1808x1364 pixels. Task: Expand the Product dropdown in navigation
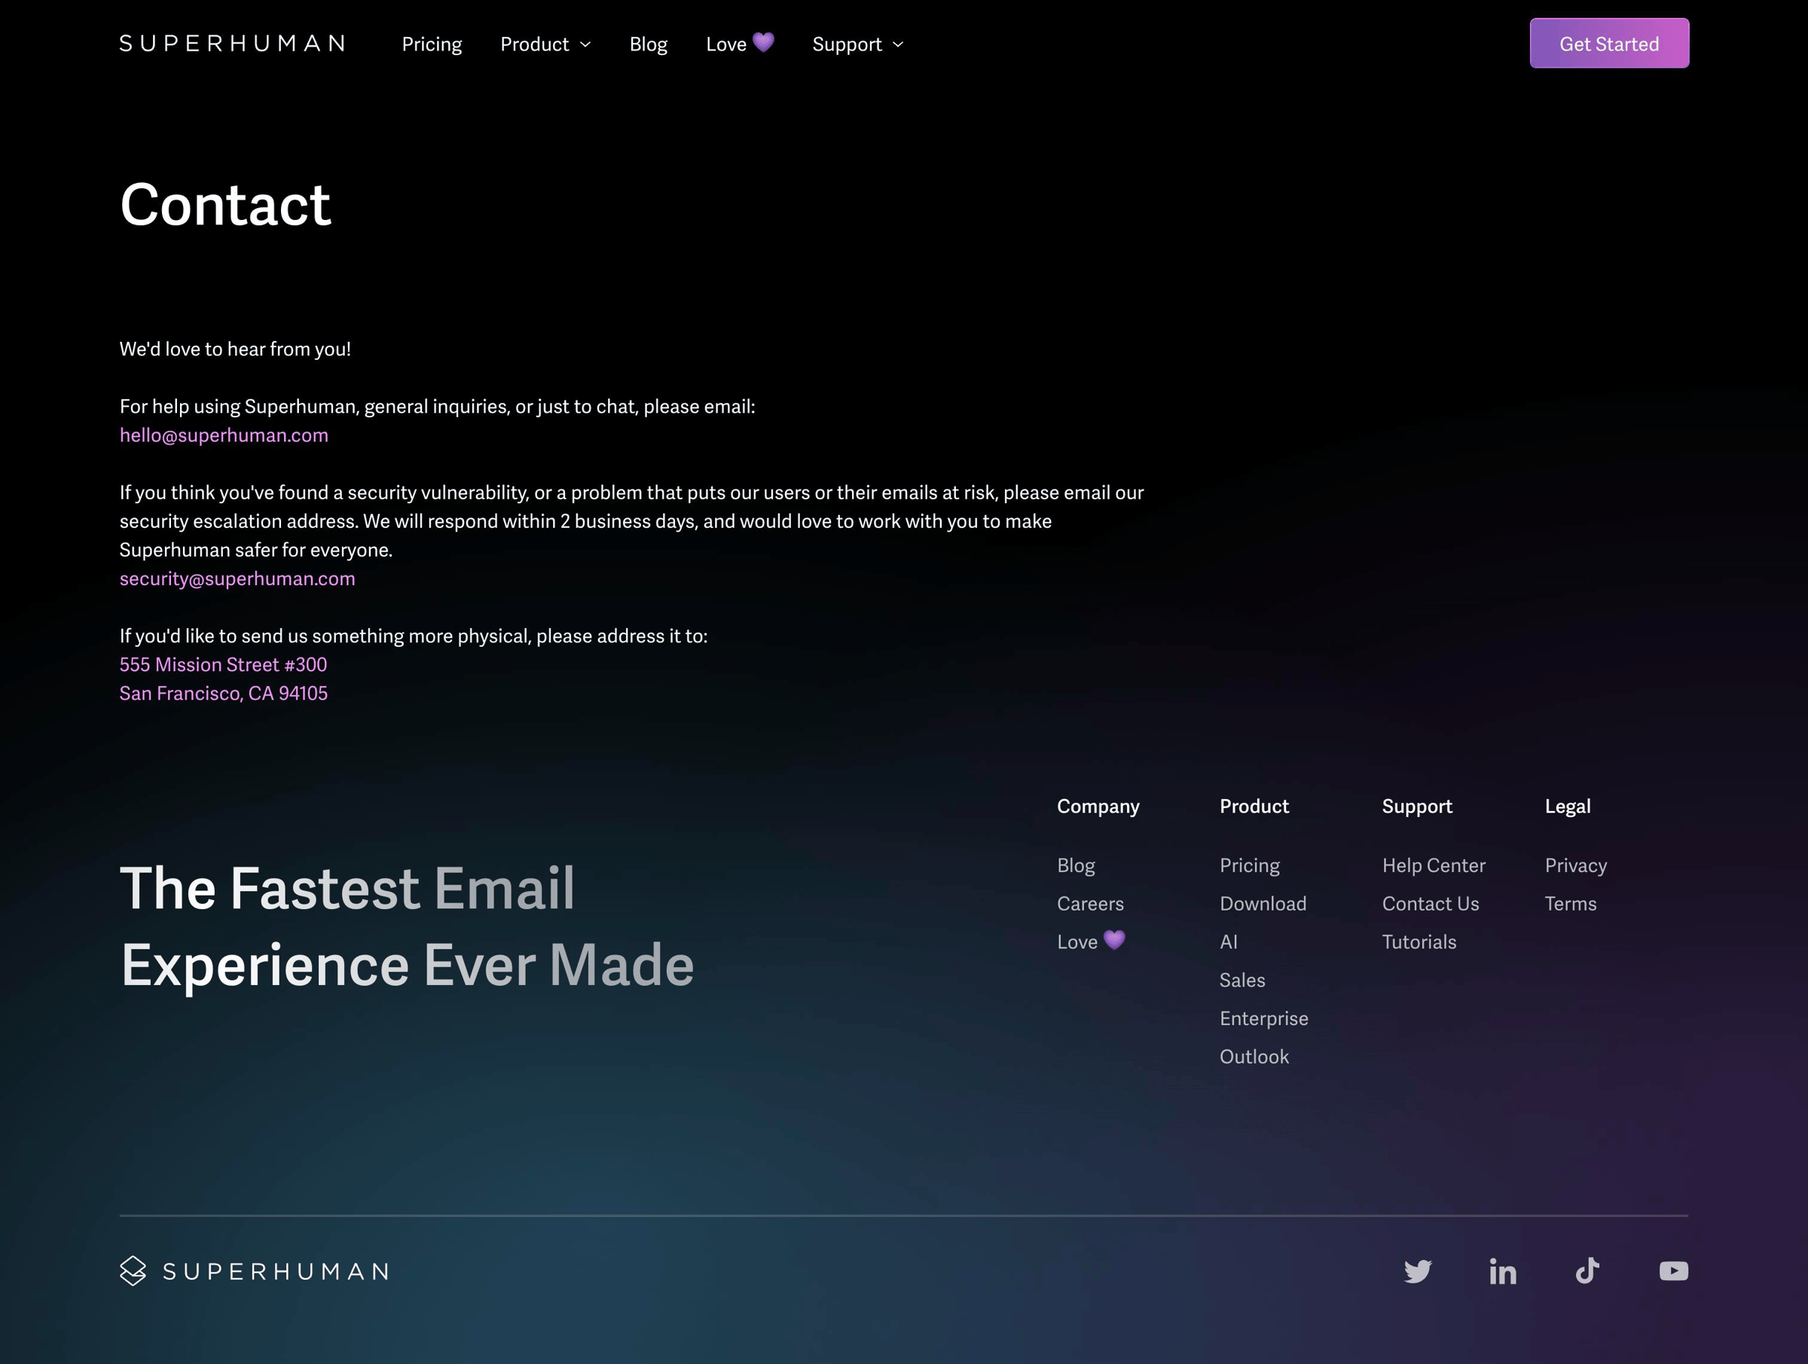[545, 44]
